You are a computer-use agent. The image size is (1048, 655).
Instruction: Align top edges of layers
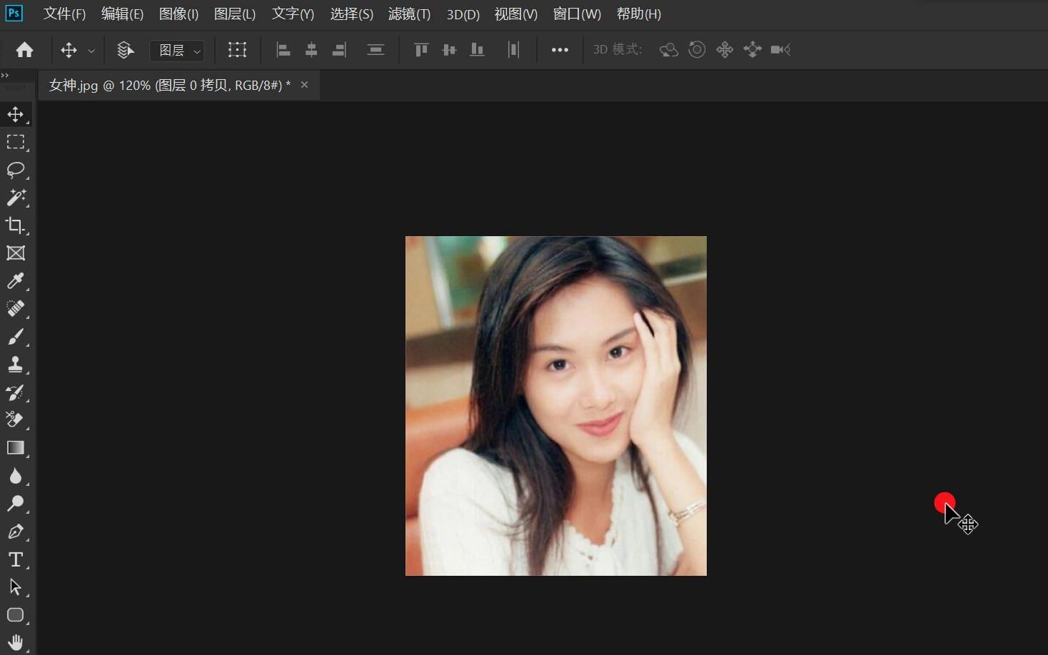tap(421, 50)
